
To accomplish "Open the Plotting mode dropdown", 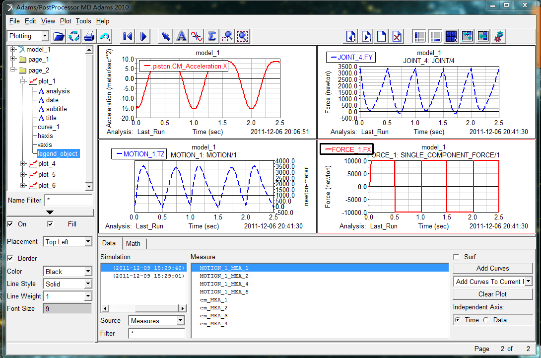I will click(x=45, y=36).
